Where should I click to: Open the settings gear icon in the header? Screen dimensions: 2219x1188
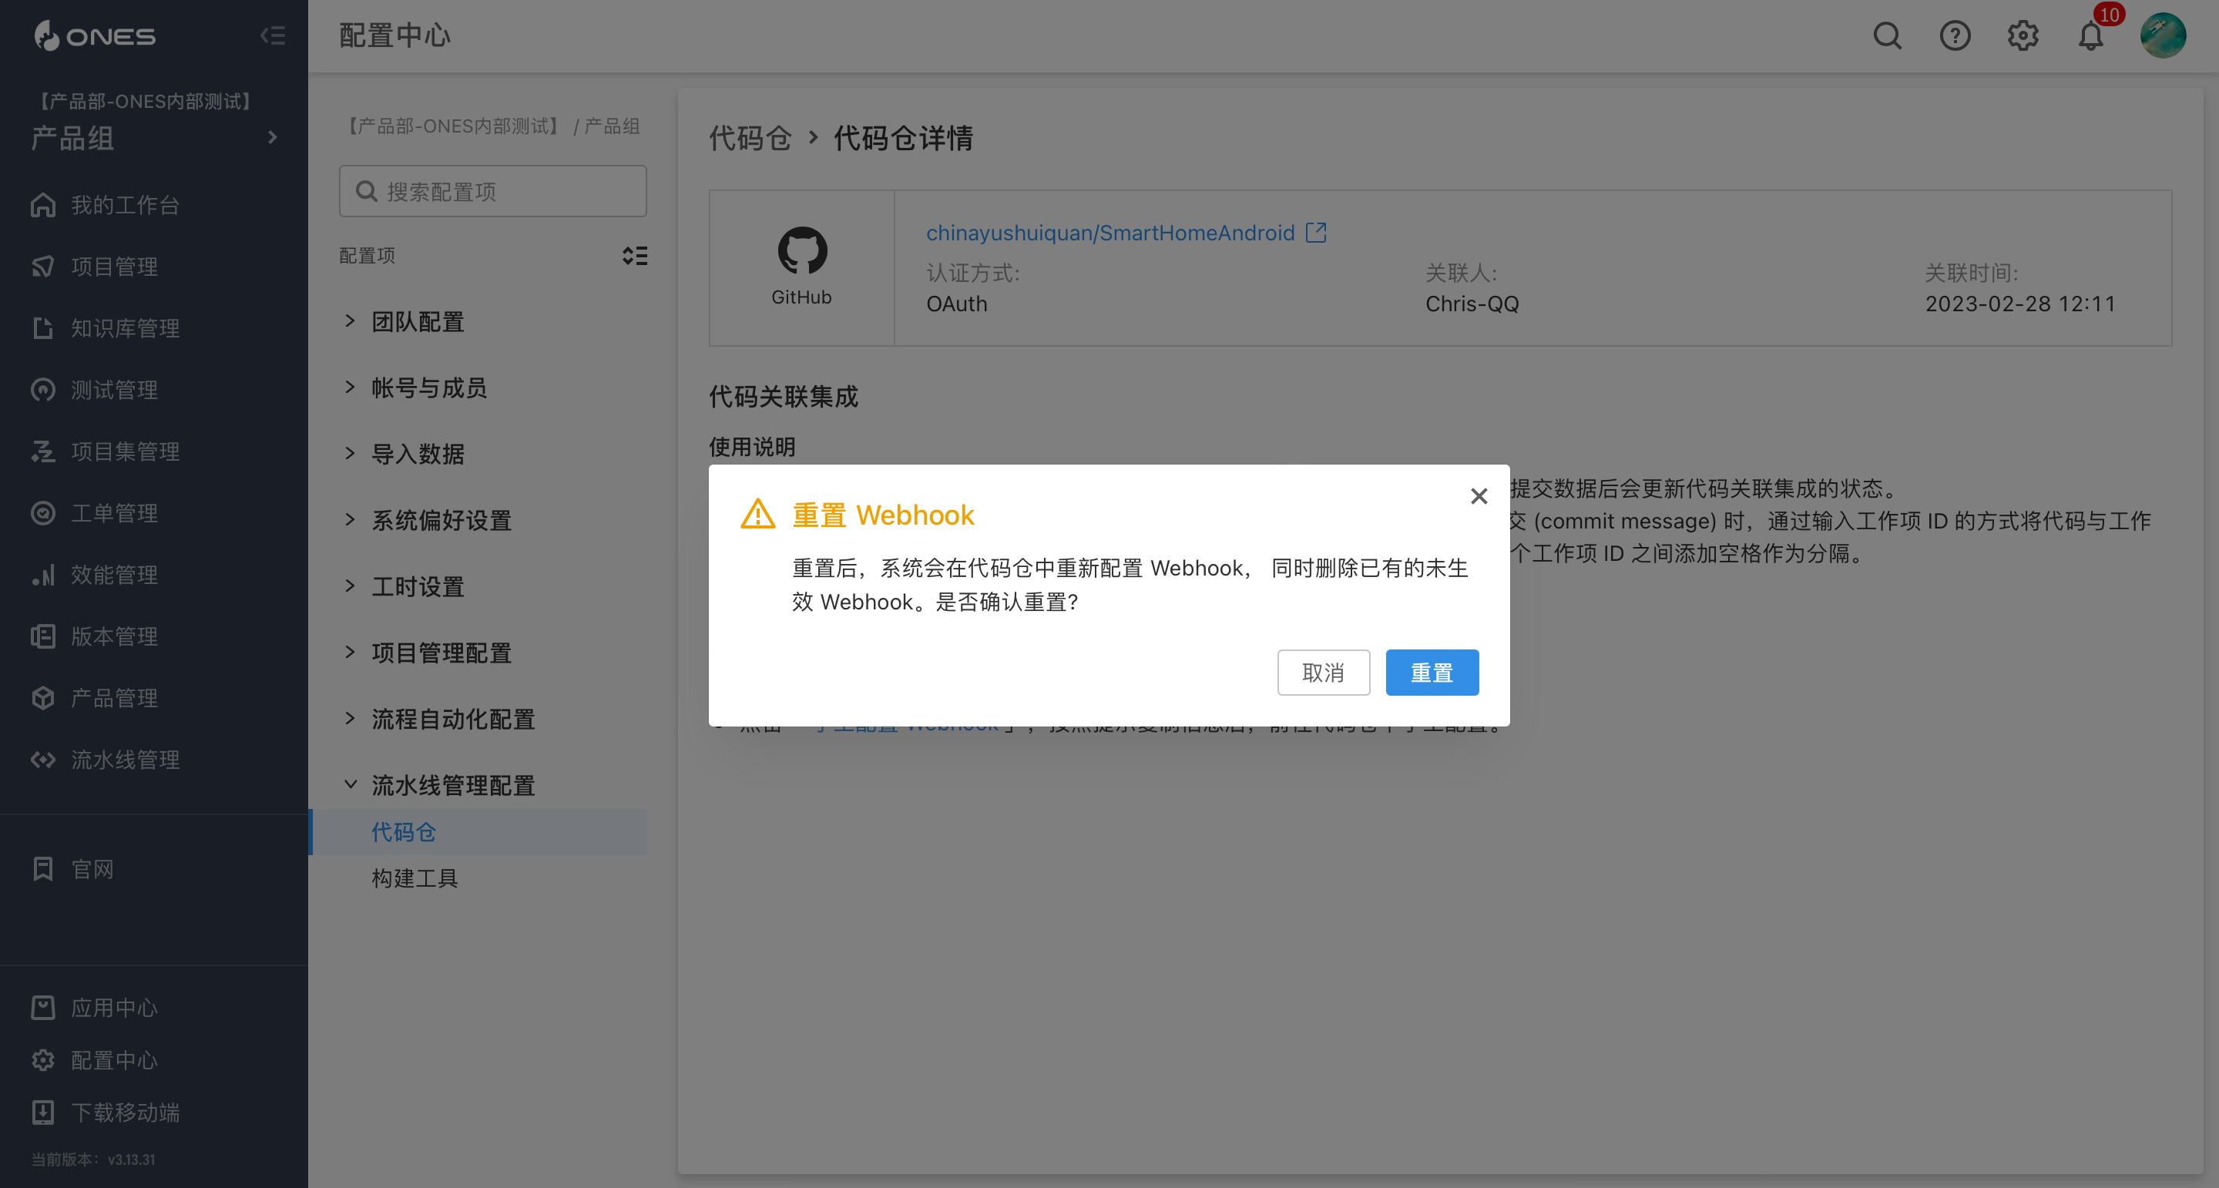point(2023,35)
